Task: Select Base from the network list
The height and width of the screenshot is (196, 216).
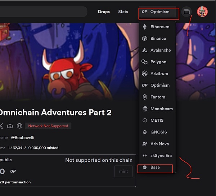Action: [x=157, y=167]
